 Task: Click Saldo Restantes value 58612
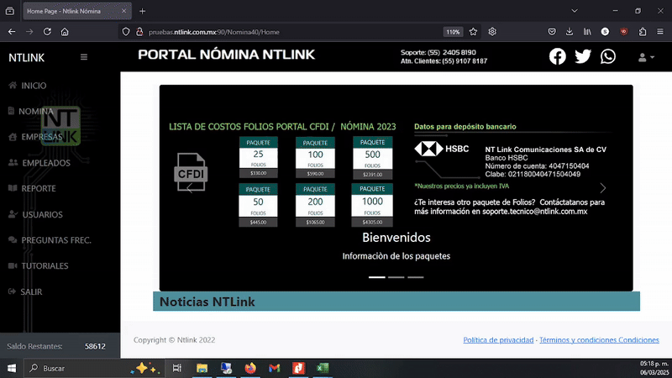[95, 346]
